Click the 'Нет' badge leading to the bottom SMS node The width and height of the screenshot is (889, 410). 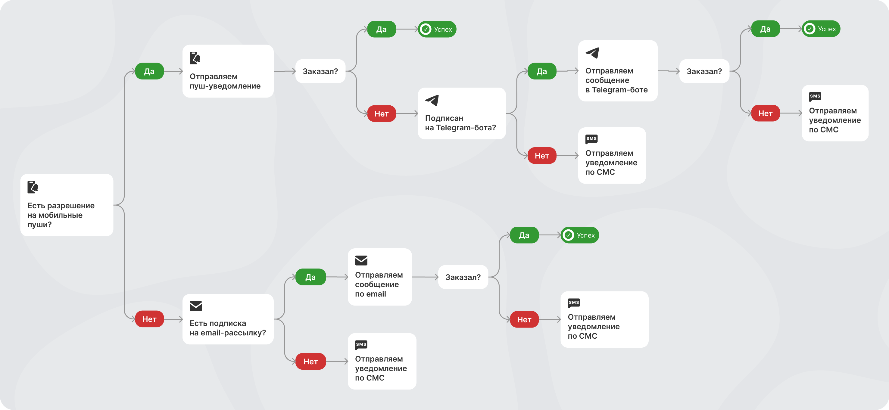(310, 361)
